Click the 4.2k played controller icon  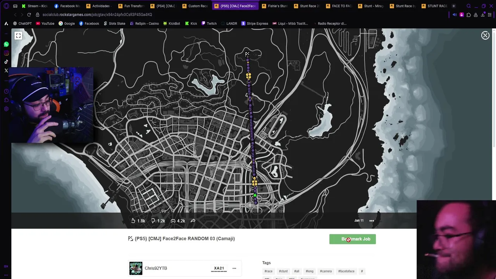pyautogui.click(x=173, y=221)
